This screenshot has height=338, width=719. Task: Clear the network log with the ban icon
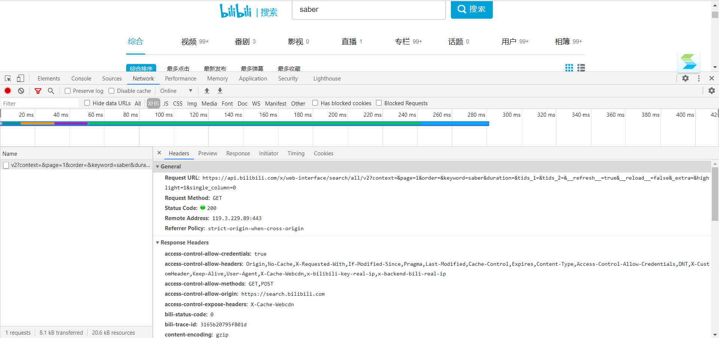click(21, 91)
